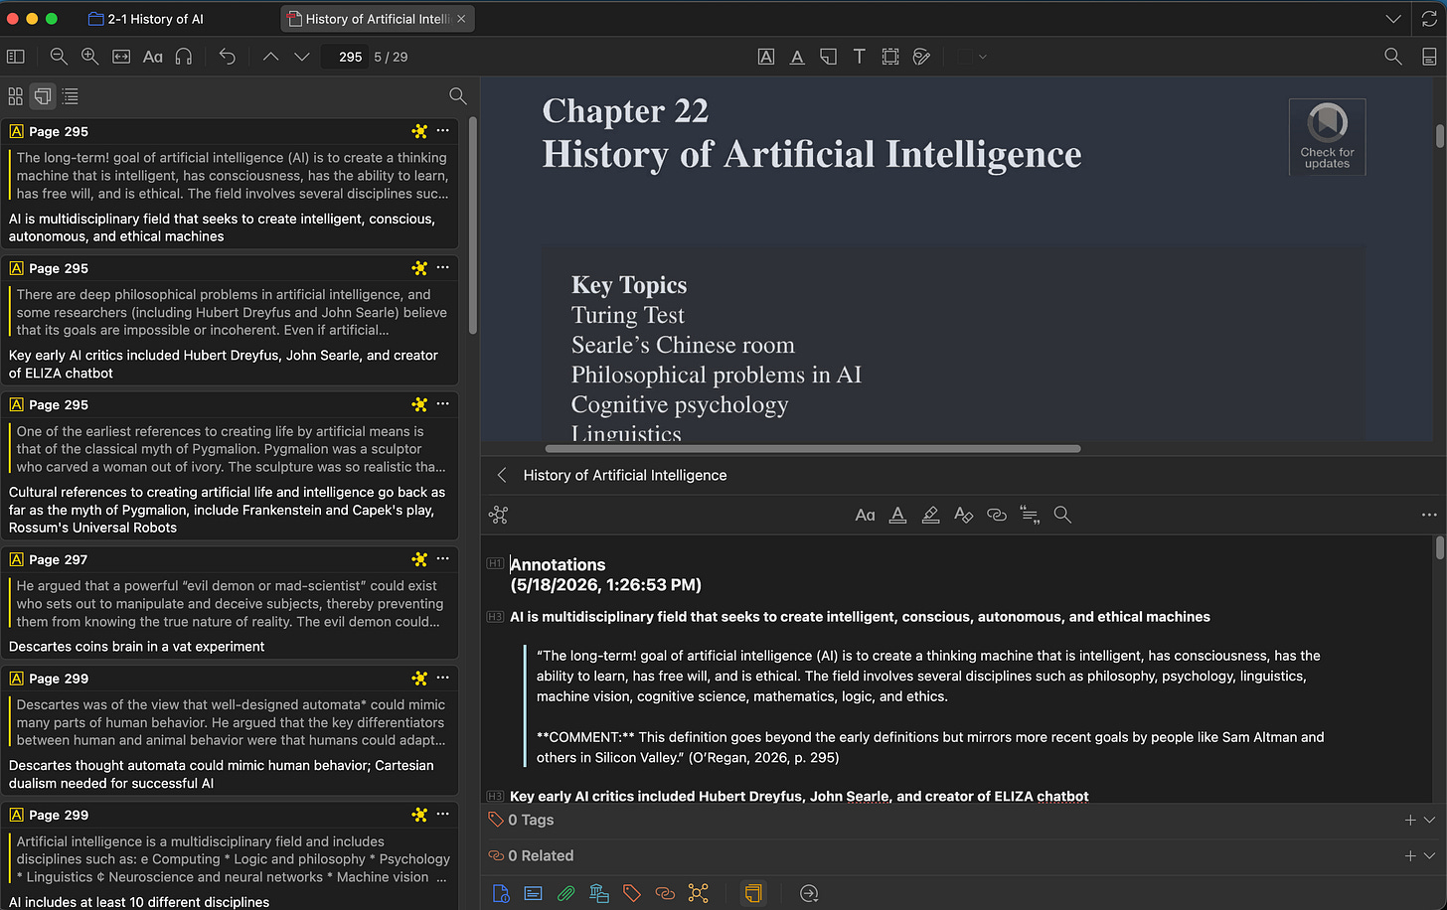This screenshot has height=910, width=1447.
Task: Open the tags inspector icon in the bottom bar
Action: point(632,893)
